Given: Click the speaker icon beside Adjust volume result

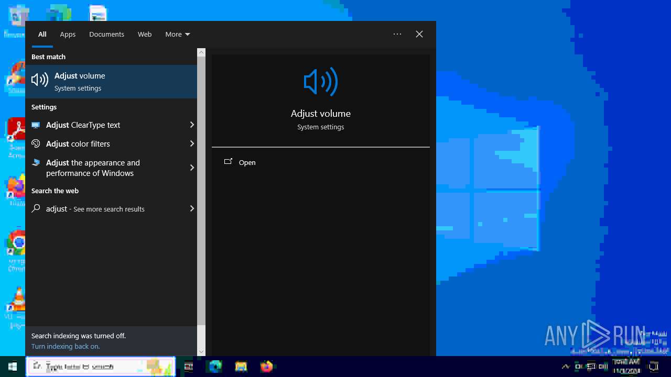Looking at the screenshot, I should 40,80.
